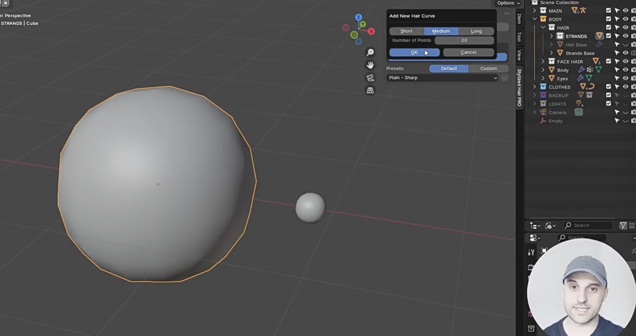Click the outliner filter funnel icon

(623, 225)
